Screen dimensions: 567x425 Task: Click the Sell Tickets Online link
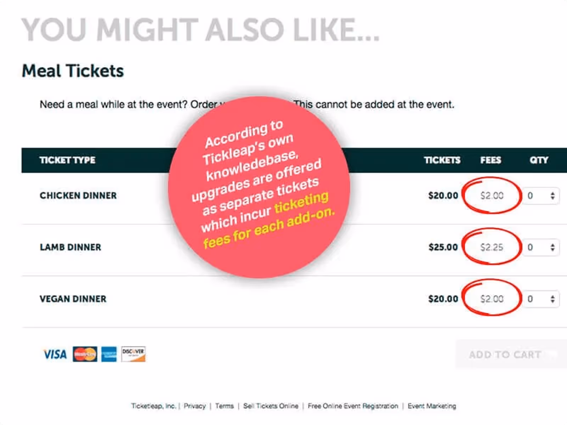click(x=271, y=406)
